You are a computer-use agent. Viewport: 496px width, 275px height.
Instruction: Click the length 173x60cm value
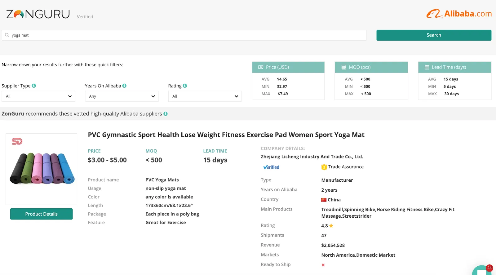point(169,206)
